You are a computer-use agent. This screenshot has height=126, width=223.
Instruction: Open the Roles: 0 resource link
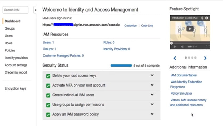tap(109, 42)
